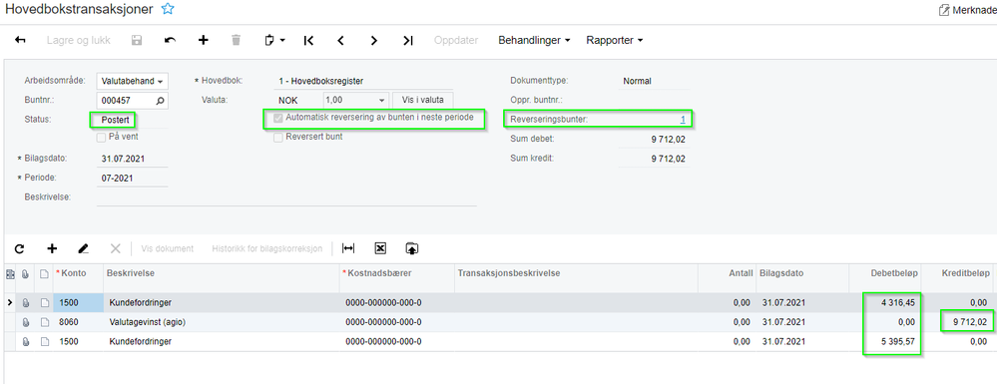This screenshot has height=384, width=997.
Task: Sort by the Kreditbeløp column header
Action: 957,273
